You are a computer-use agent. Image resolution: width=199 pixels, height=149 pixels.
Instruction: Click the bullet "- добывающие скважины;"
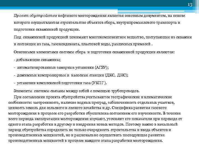[x=37, y=60]
